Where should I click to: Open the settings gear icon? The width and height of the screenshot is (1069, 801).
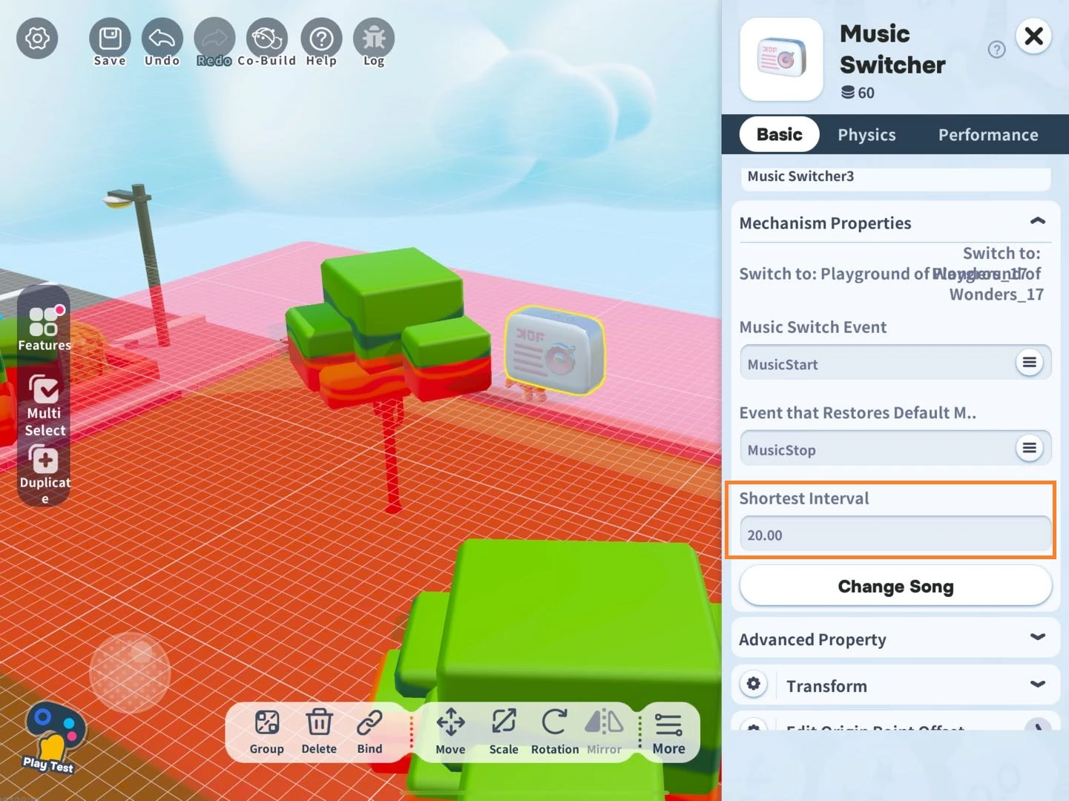point(37,38)
